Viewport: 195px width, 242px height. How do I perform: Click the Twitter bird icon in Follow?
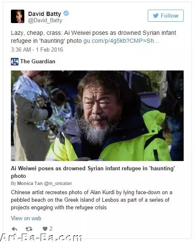click(x=156, y=16)
